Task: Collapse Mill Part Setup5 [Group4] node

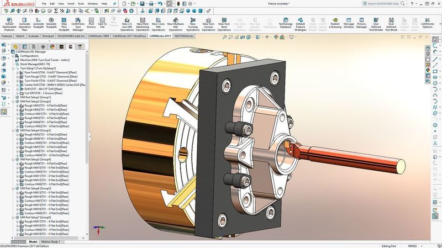Action: pyautogui.click(x=13, y=160)
